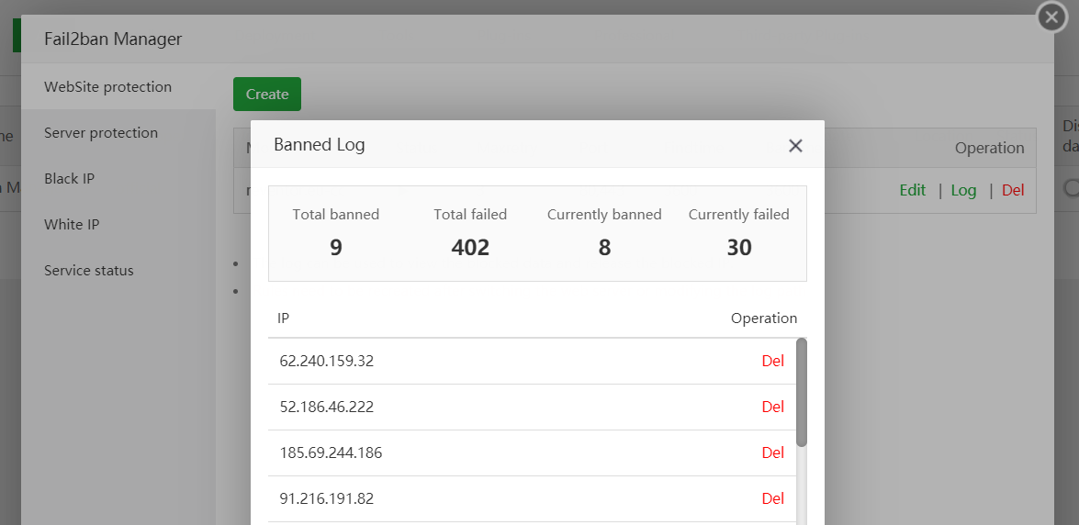Click the Del link next to Log
Screen dimensions: 1079x525
pyautogui.click(x=1013, y=190)
